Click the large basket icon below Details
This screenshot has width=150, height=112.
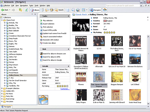click(x=43, y=100)
